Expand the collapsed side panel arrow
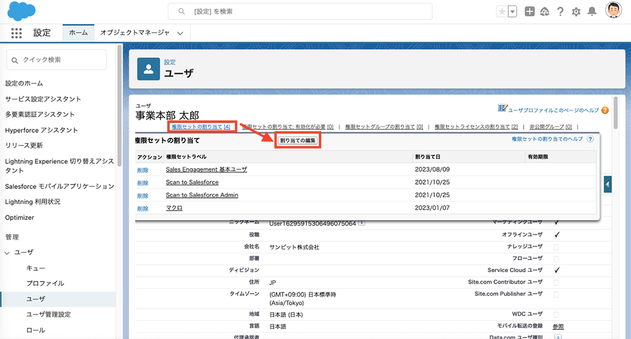Image resolution: width=631 pixels, height=339 pixels. pyautogui.click(x=608, y=185)
